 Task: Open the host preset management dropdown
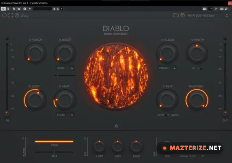(x=62, y=9)
